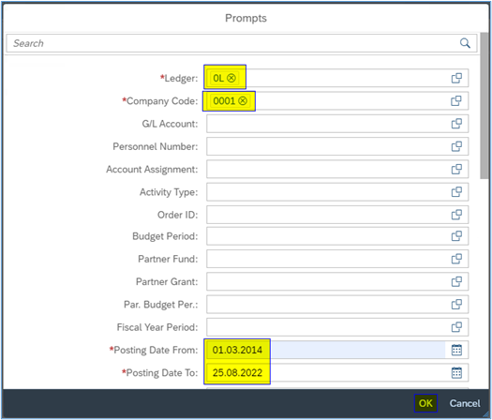Open value help icon for Activity Type
This screenshot has width=492, height=420.
coord(456,192)
